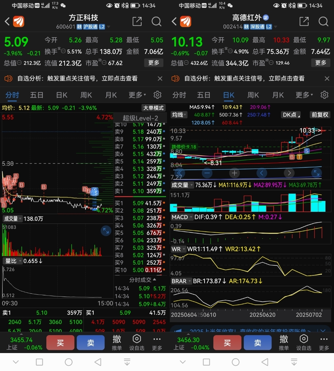
Task: Open chart settings gear on 高德红外 screen
Action: click(x=324, y=95)
